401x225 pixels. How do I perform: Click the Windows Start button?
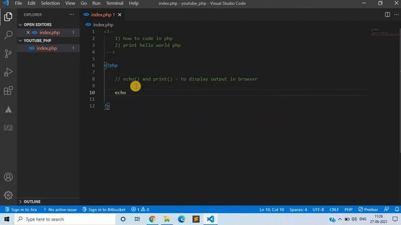[x=7, y=219]
